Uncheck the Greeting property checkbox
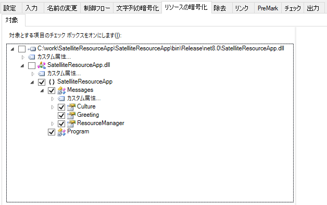 pyautogui.click(x=61, y=115)
